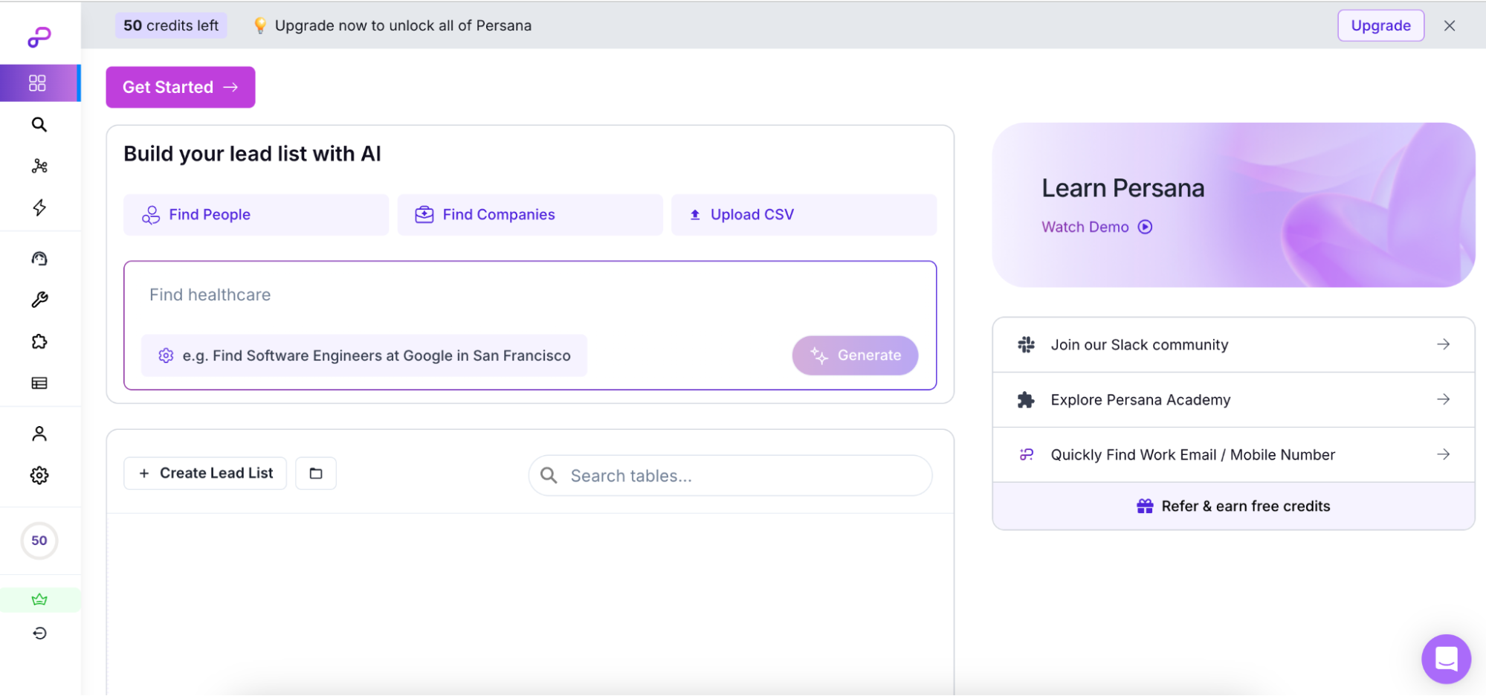Open the search magnifier icon in sidebar

tap(39, 124)
